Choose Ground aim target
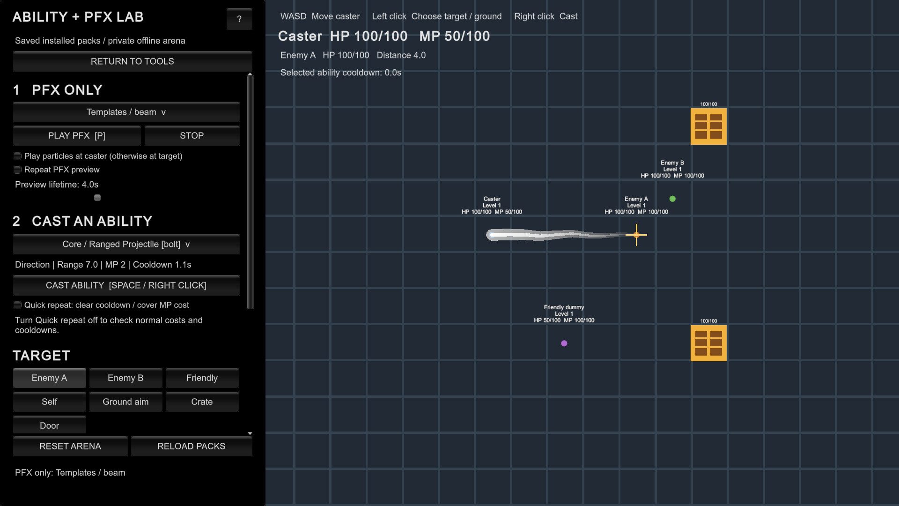 [125, 402]
